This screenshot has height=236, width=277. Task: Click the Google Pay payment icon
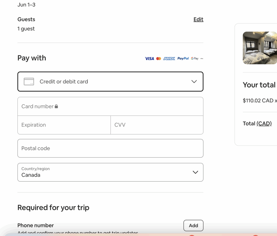[194, 58]
